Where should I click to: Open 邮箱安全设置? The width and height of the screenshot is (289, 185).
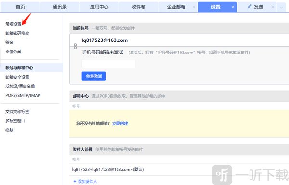17,77
